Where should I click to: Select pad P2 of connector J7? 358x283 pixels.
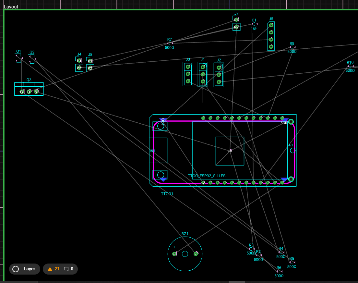(x=236, y=27)
